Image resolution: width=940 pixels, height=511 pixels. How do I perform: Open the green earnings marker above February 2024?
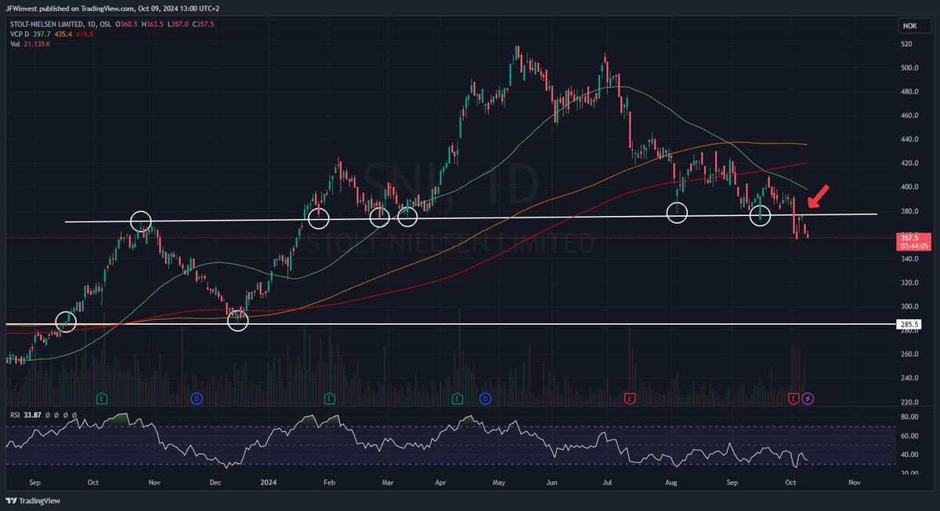(x=328, y=398)
